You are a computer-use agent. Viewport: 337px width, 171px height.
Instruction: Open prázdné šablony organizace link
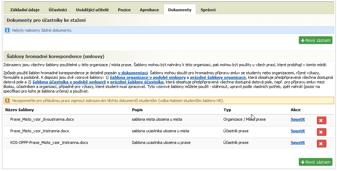coord(218,77)
